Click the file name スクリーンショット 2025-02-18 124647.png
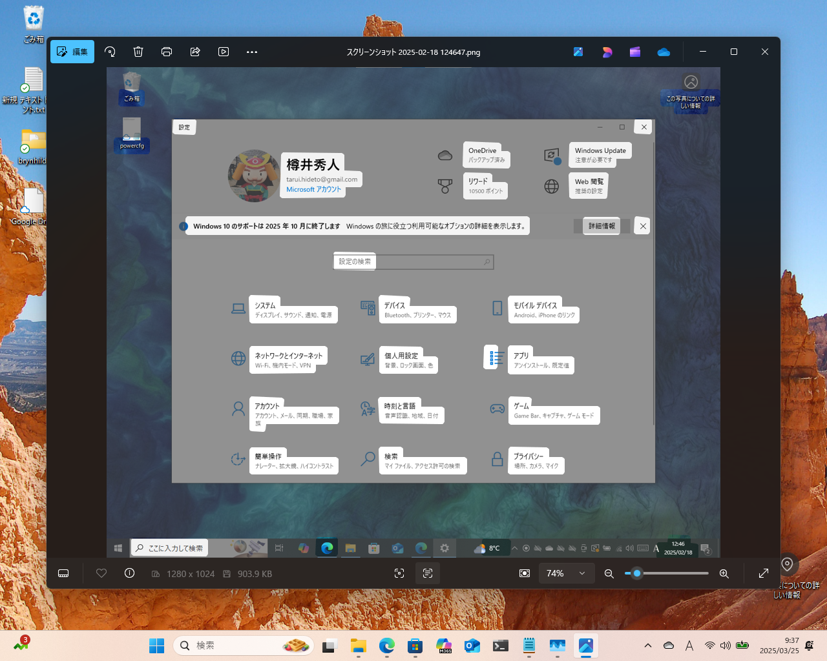Viewport: 827px width, 661px height. [x=413, y=52]
